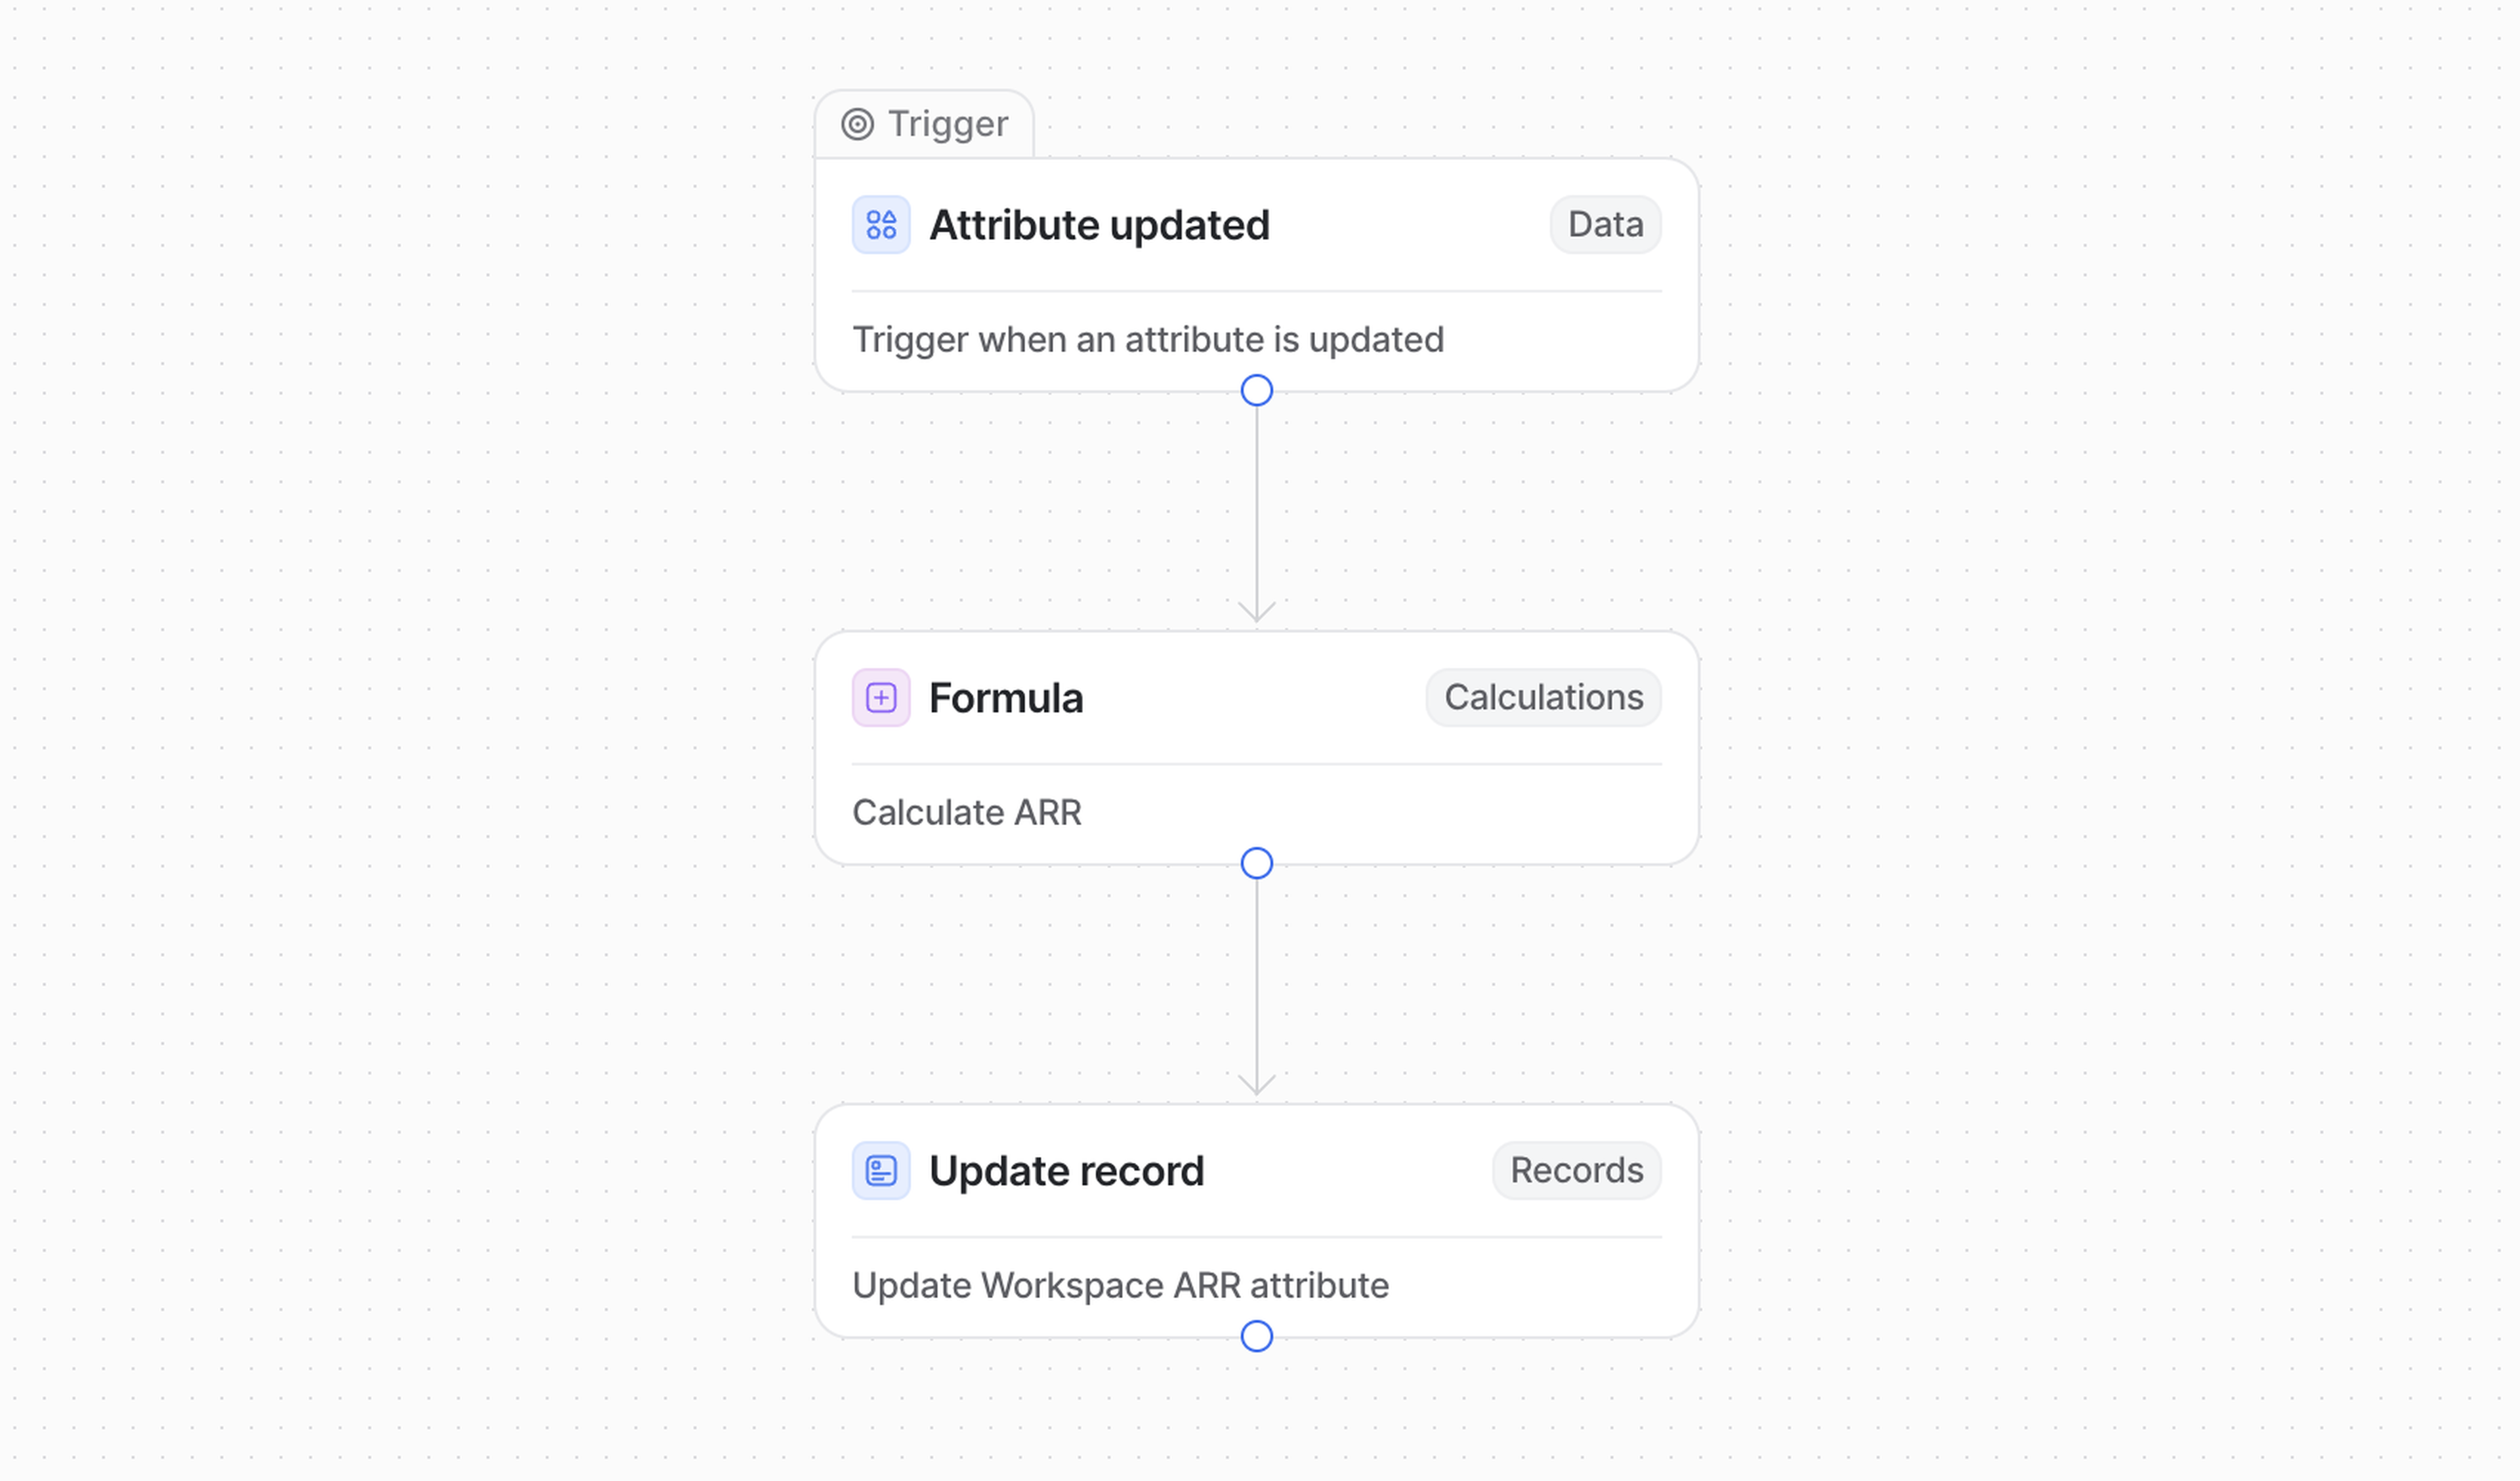Select the Update record block title

1066,1170
